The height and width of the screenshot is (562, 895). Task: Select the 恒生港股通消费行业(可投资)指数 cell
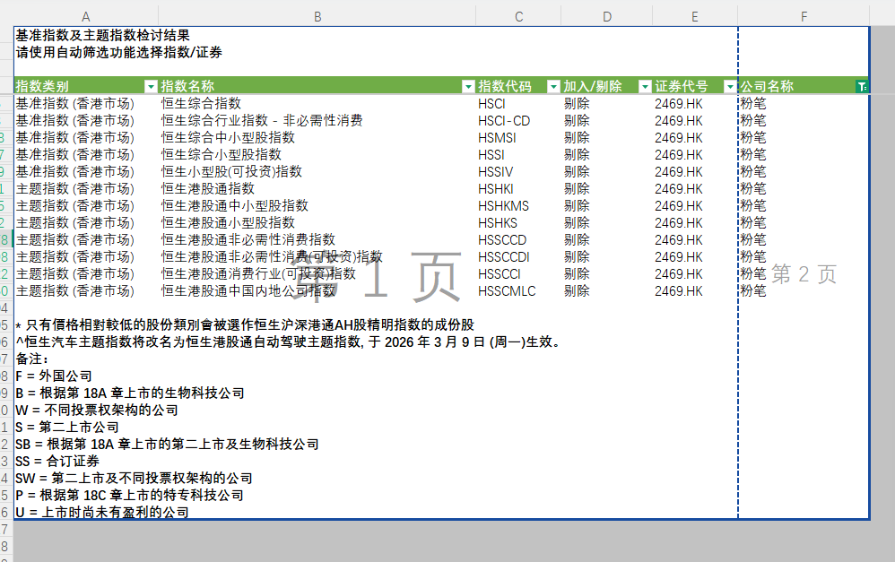[258, 274]
